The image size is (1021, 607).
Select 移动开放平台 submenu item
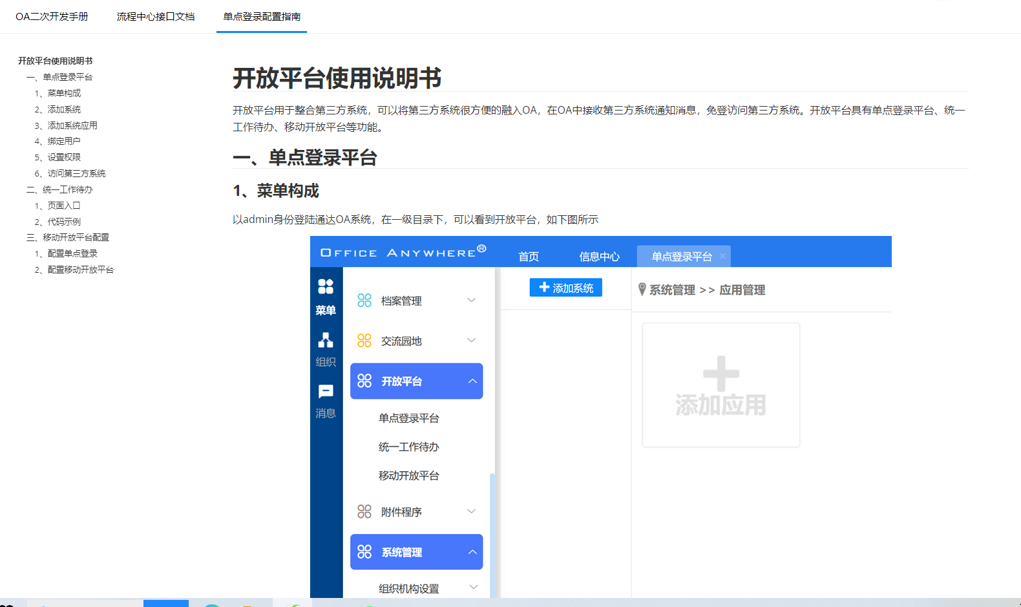pos(408,476)
